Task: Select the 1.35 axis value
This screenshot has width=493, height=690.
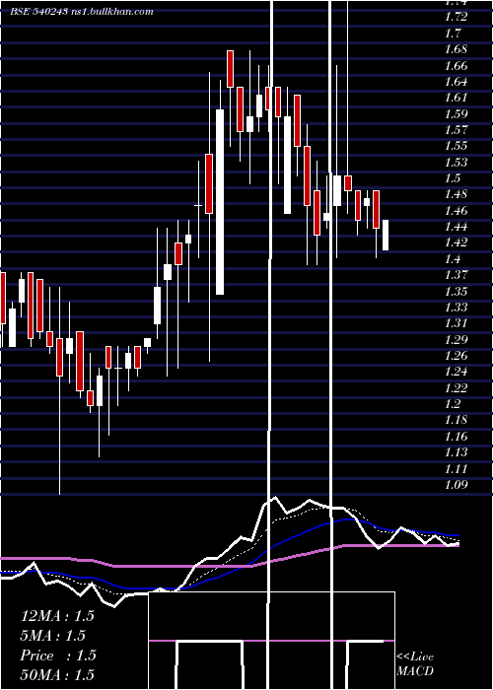Action: pyautogui.click(x=456, y=291)
